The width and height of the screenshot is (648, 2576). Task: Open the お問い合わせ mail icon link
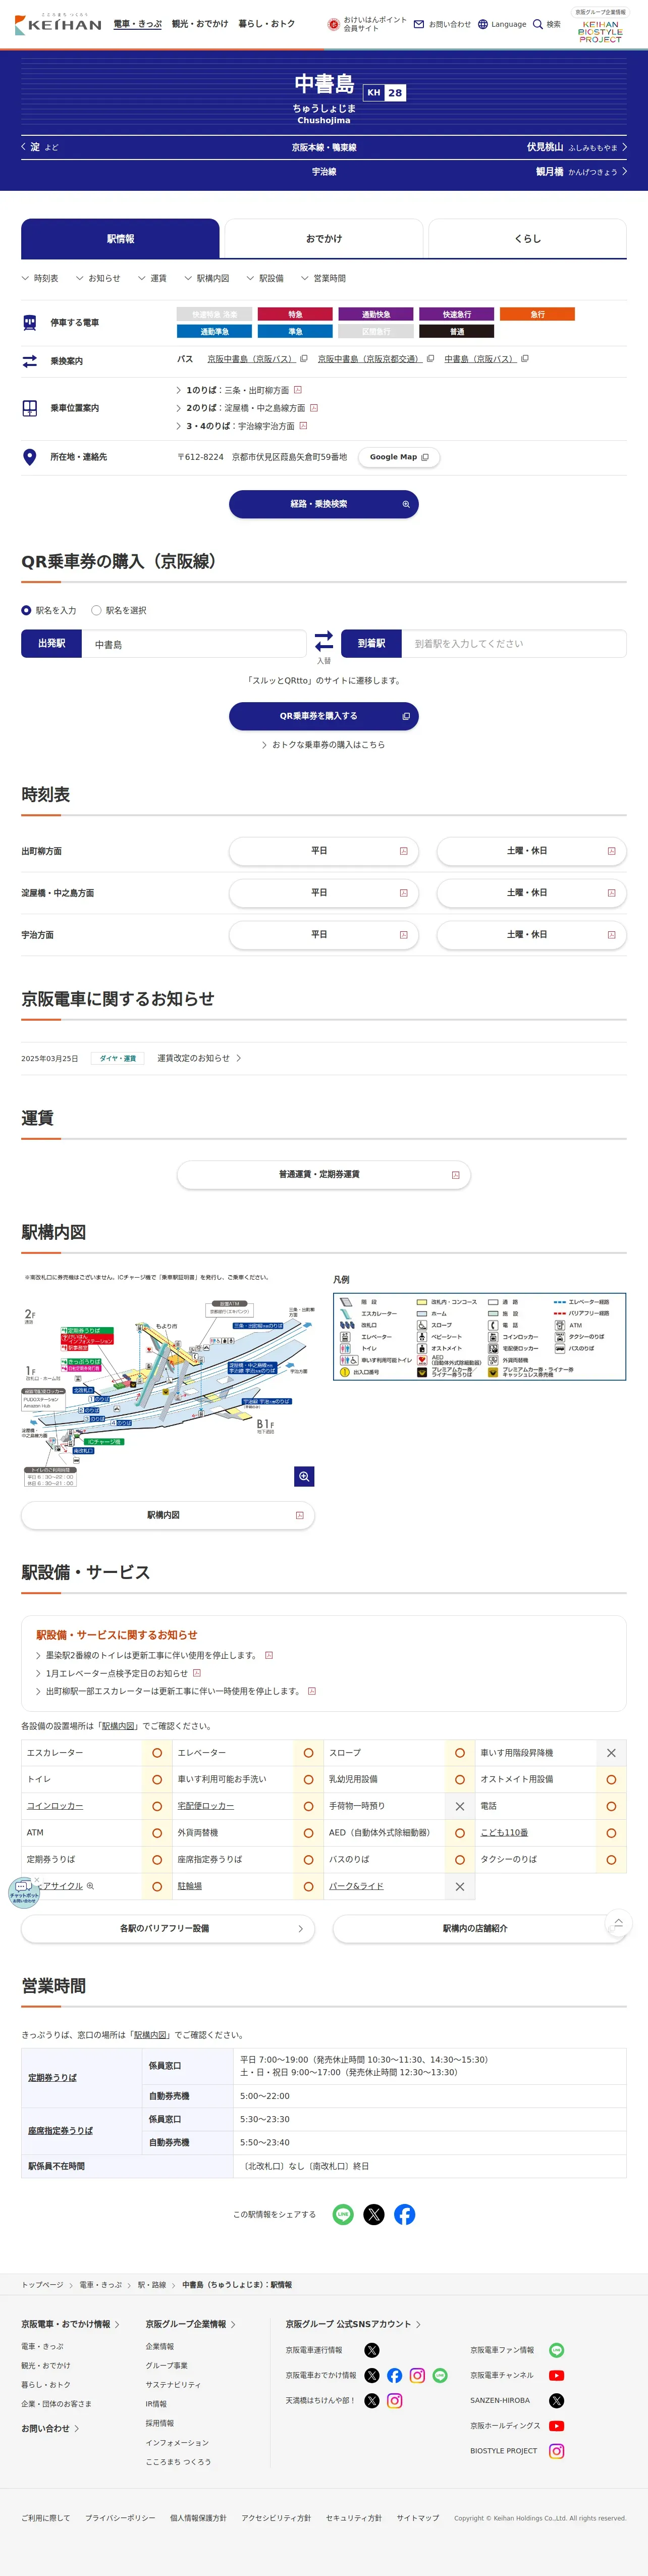(442, 24)
